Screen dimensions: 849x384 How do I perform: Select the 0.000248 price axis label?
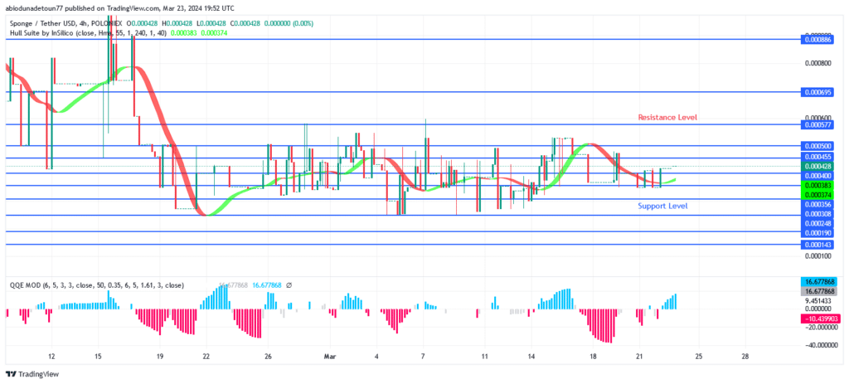pos(818,223)
